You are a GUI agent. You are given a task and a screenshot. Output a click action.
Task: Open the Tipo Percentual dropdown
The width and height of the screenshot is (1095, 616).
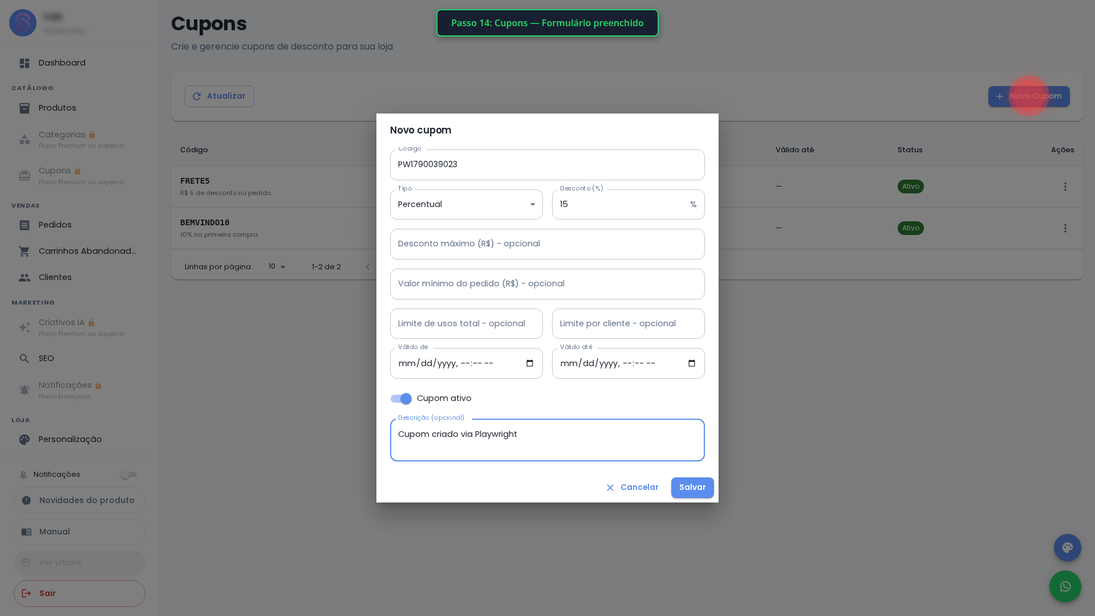click(x=467, y=204)
